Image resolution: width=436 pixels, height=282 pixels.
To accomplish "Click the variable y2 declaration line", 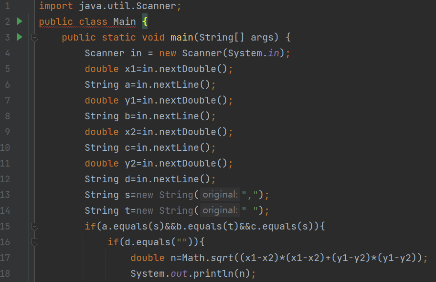I will pyautogui.click(x=159, y=163).
